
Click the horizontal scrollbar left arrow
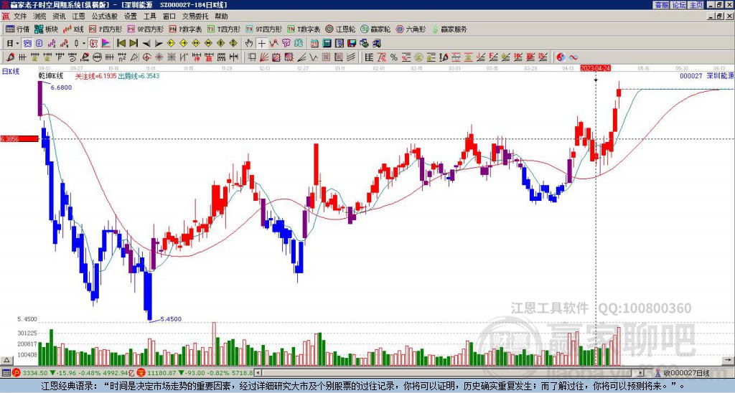(x=258, y=373)
